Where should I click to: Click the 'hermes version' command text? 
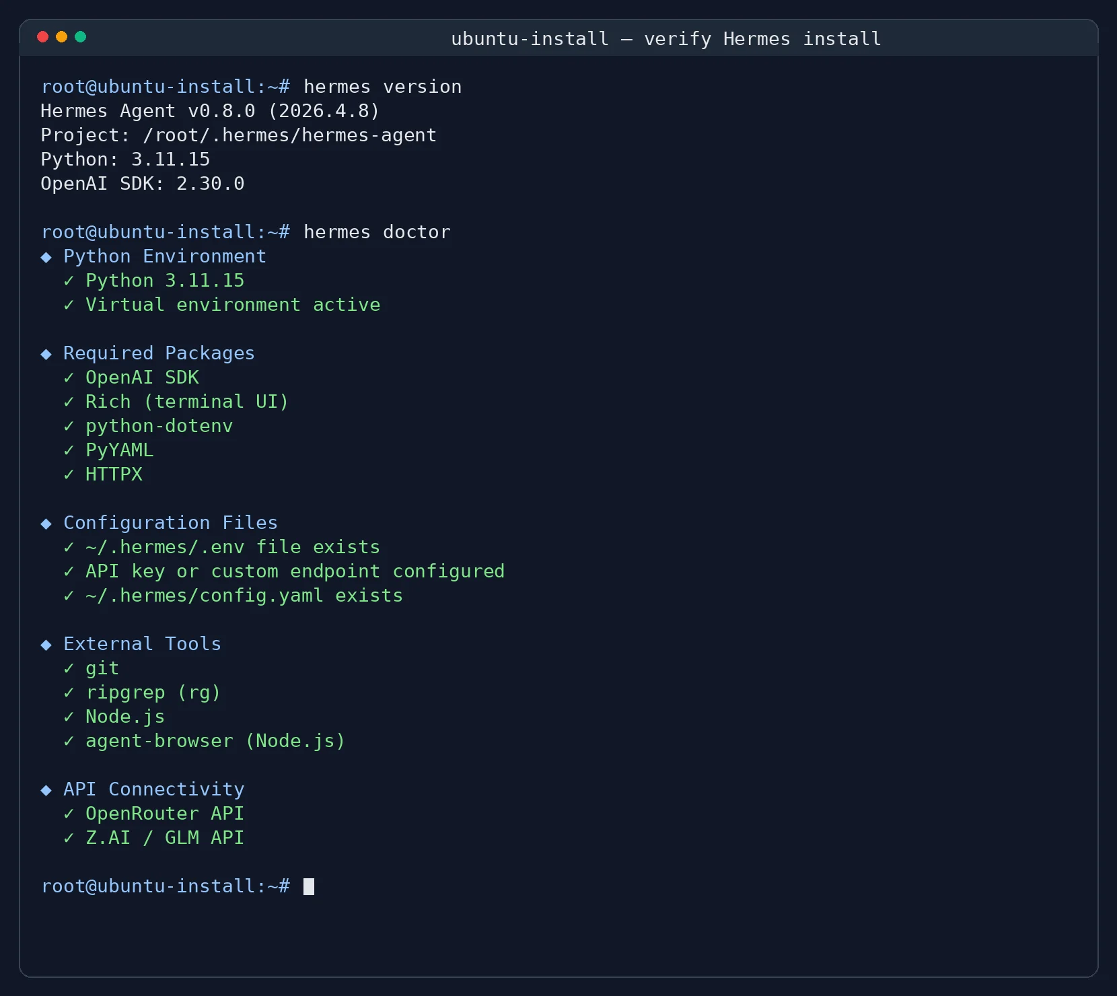[x=382, y=87]
